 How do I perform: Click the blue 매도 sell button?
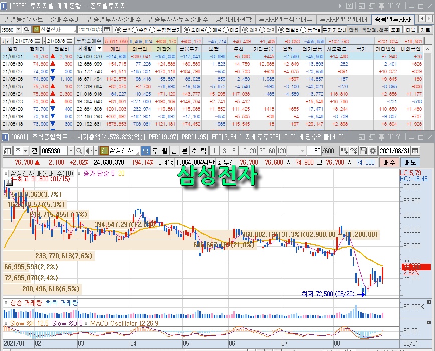click(x=410, y=162)
